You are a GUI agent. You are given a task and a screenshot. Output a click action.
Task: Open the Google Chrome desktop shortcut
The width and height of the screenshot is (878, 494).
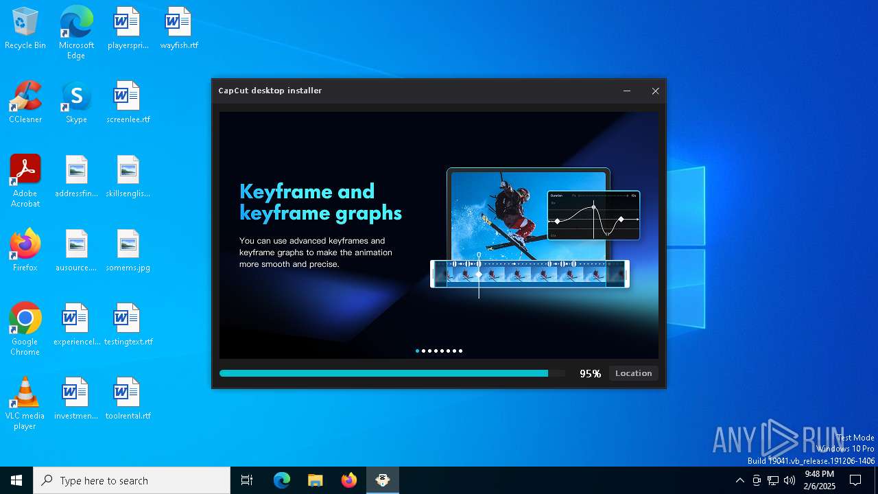coord(25,329)
